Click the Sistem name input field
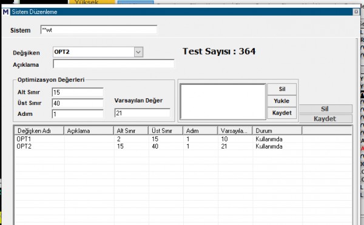 99,30
